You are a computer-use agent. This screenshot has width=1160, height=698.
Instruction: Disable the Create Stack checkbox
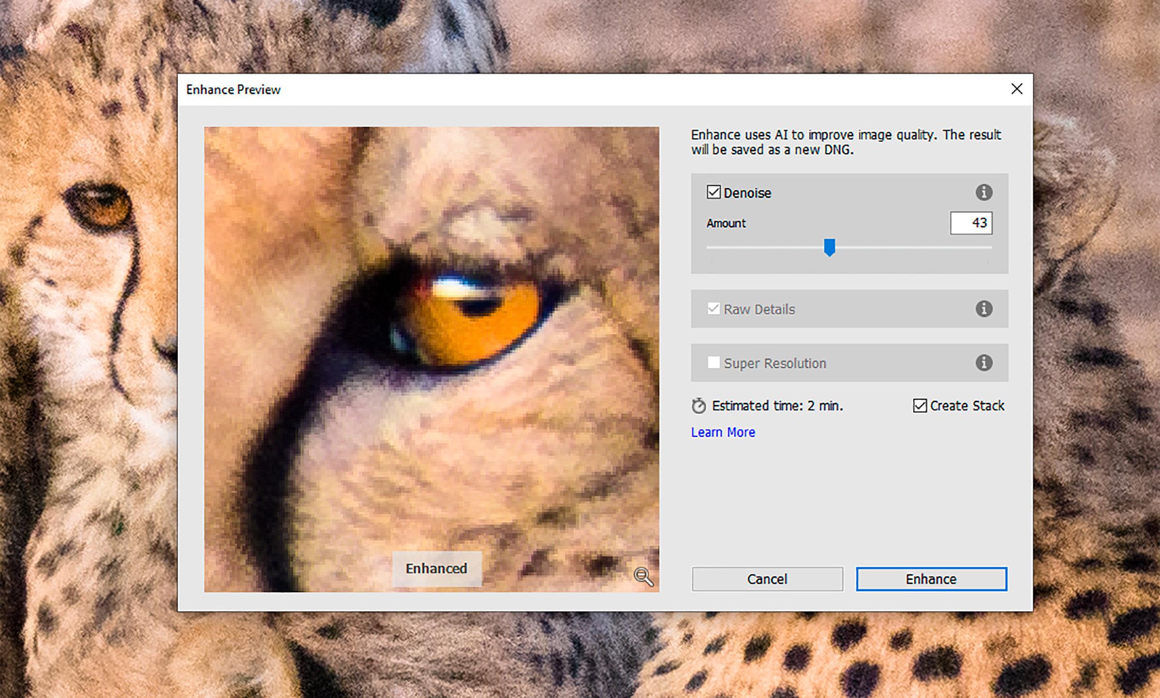tap(920, 405)
